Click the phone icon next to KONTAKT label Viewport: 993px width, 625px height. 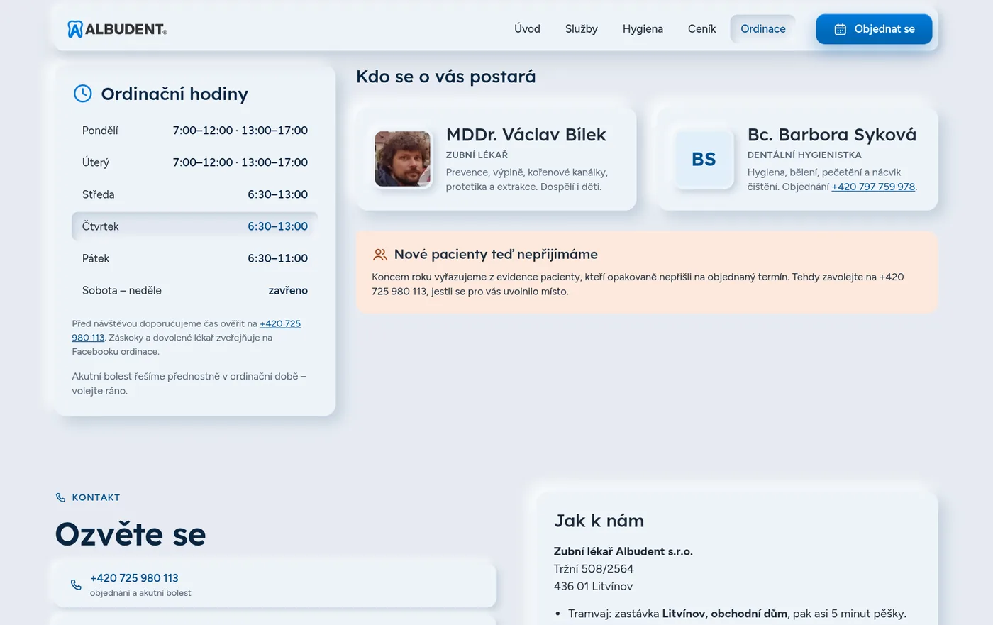coord(61,497)
